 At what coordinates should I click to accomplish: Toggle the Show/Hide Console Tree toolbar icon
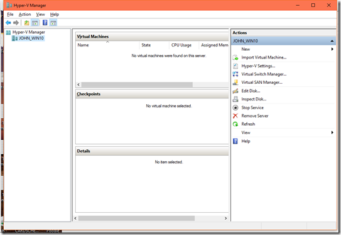click(x=35, y=23)
